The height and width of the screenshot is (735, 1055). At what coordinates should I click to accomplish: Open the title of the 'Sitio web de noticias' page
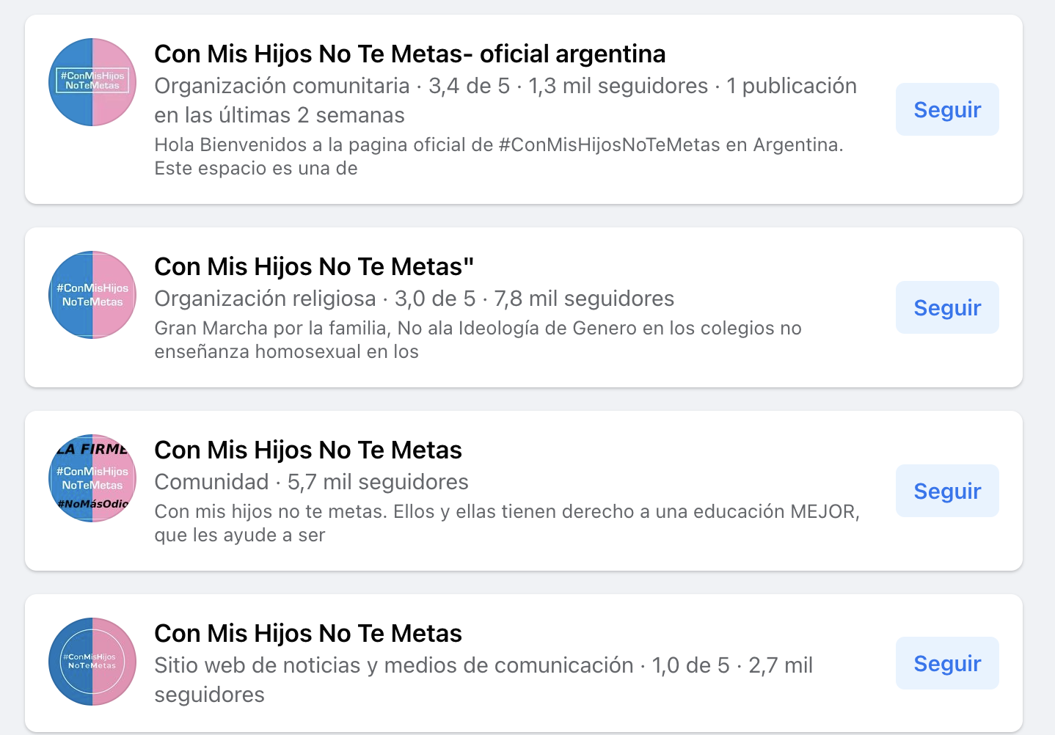[x=308, y=634]
